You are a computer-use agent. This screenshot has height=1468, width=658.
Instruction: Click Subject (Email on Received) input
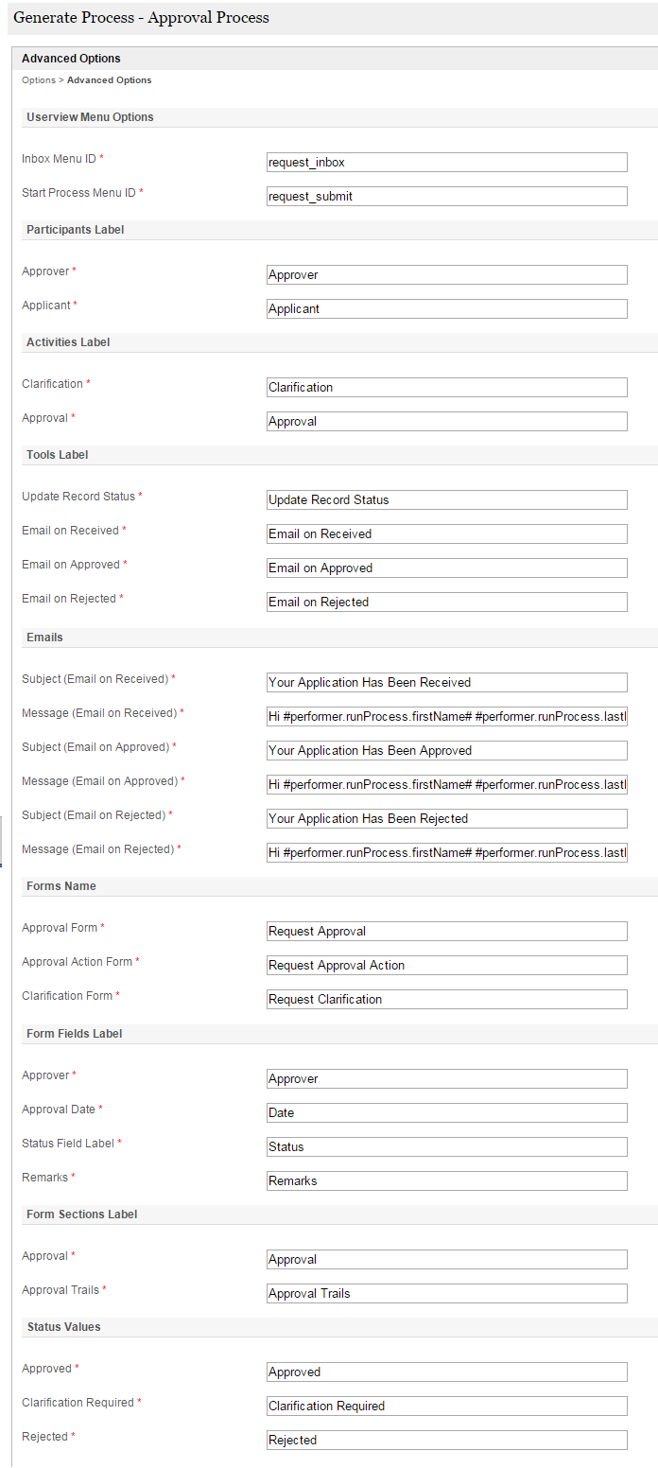coord(446,683)
